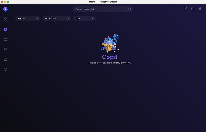Maximize the Stremio window with green button
206x132 pixels.
(8, 2)
